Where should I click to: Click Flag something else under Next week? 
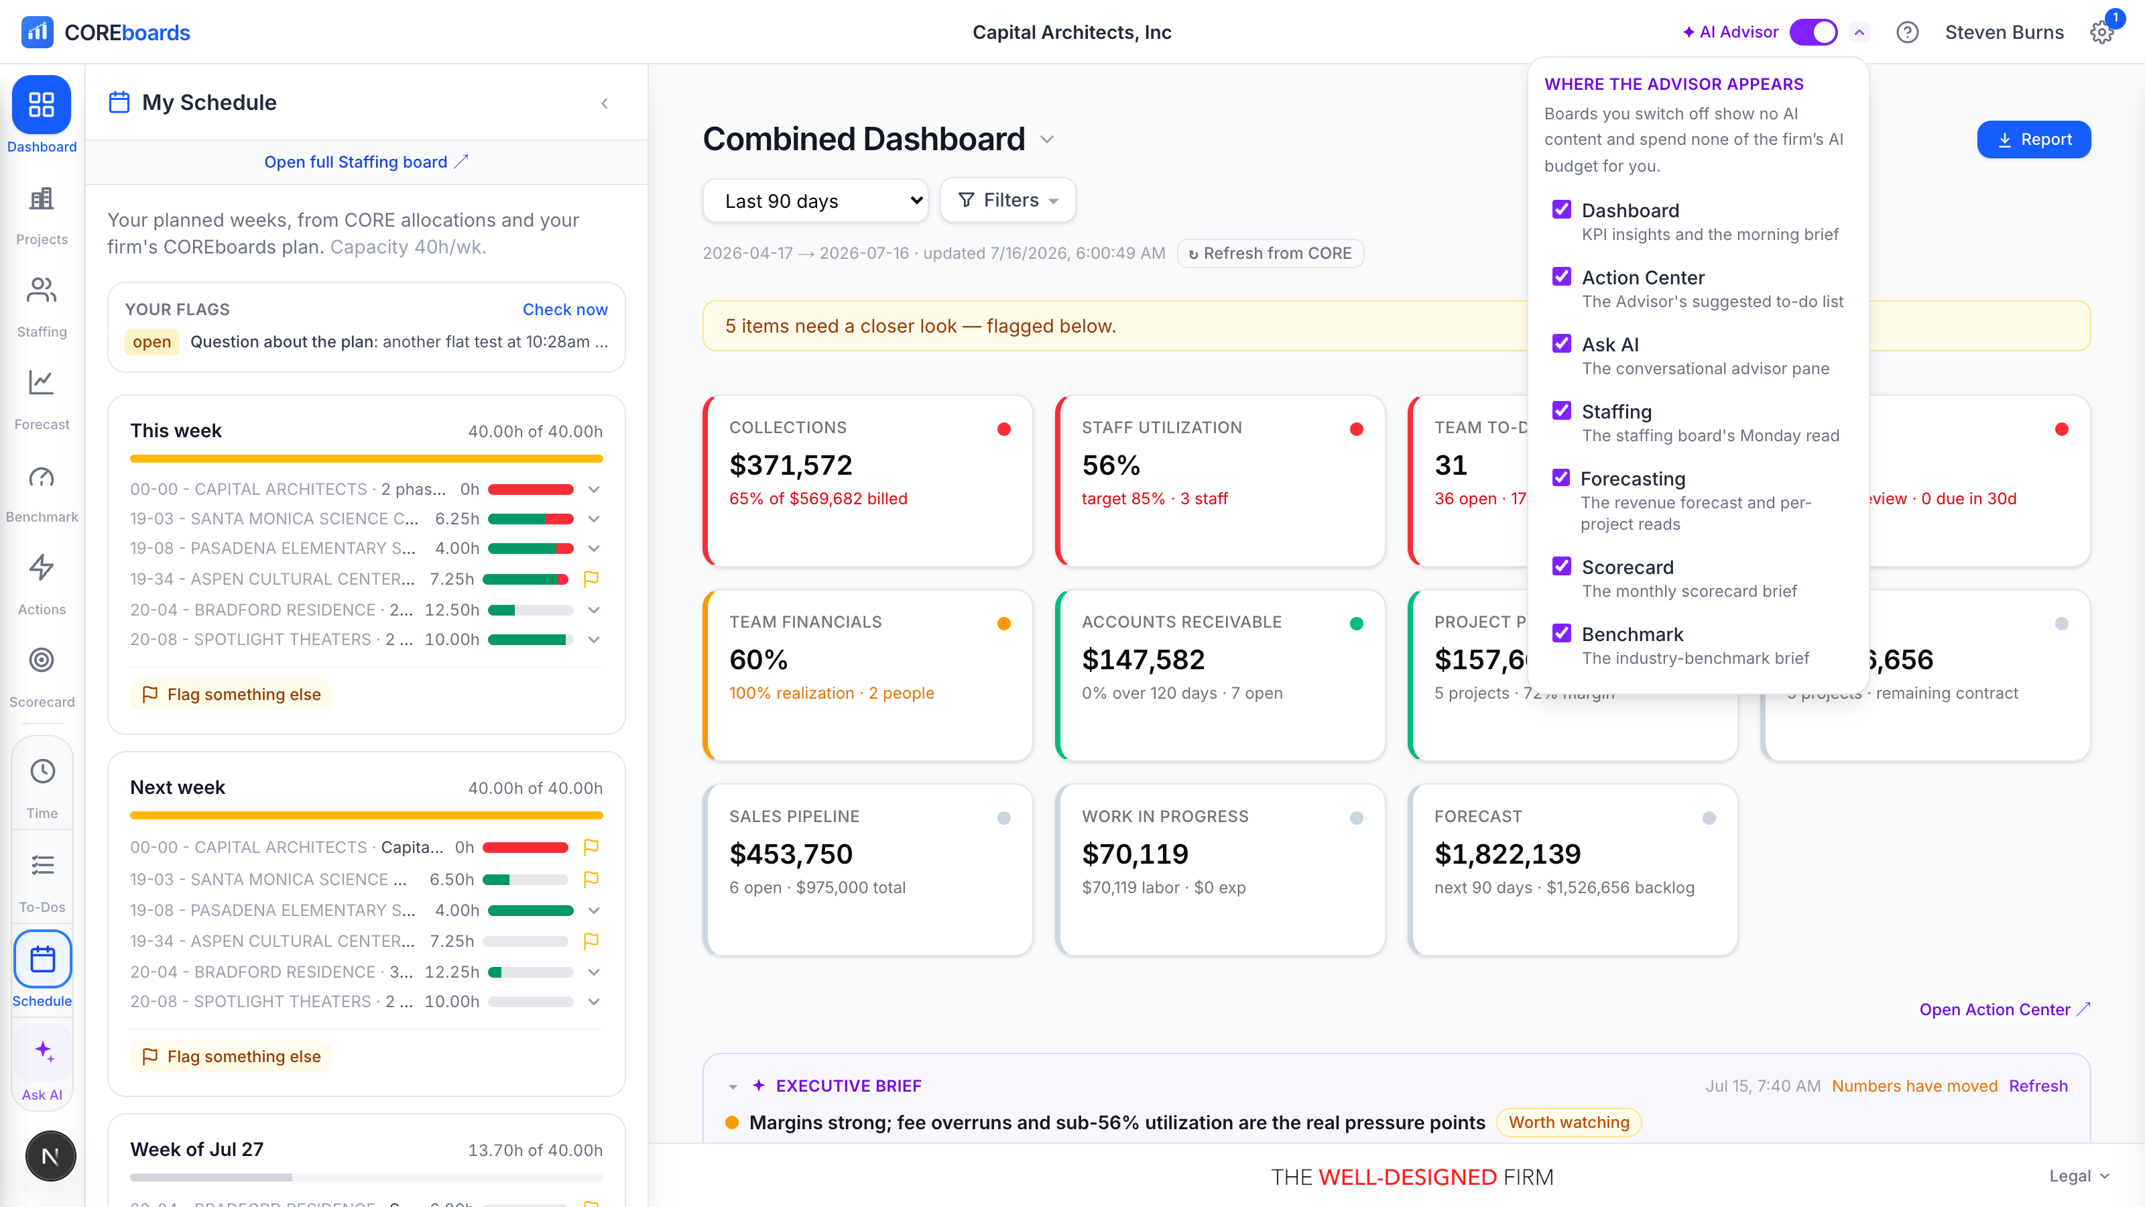point(231,1057)
